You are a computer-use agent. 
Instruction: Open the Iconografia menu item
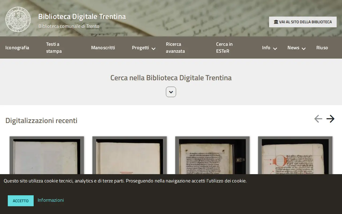pos(17,48)
